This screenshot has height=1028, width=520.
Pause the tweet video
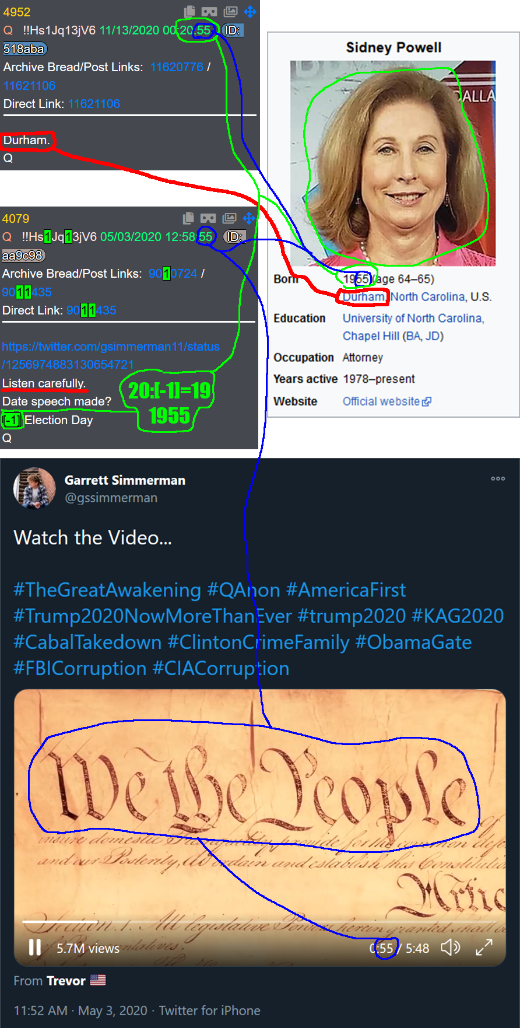pyautogui.click(x=35, y=947)
